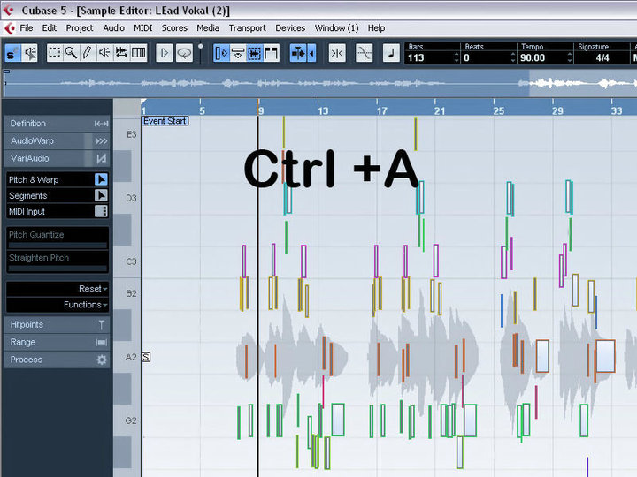Adjust Straighten Pitch slider
The height and width of the screenshot is (477, 637).
(x=58, y=269)
